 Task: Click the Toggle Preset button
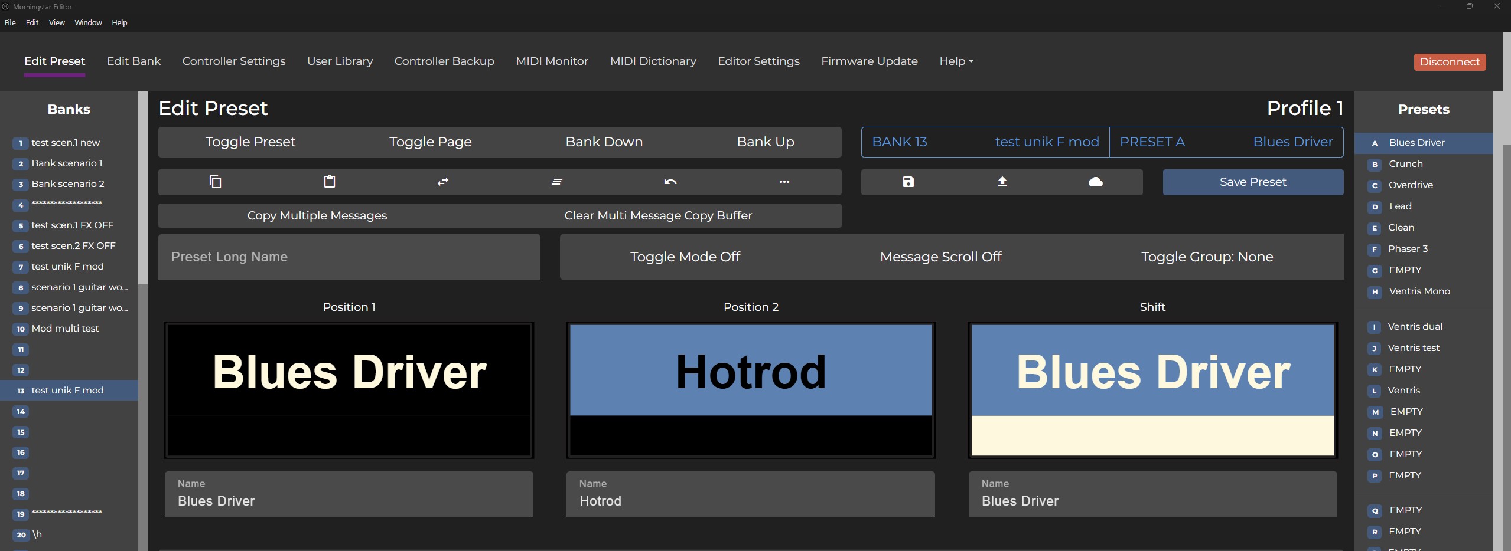pos(250,142)
